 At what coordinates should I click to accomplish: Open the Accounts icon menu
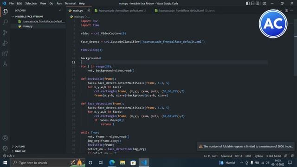tap(5, 138)
